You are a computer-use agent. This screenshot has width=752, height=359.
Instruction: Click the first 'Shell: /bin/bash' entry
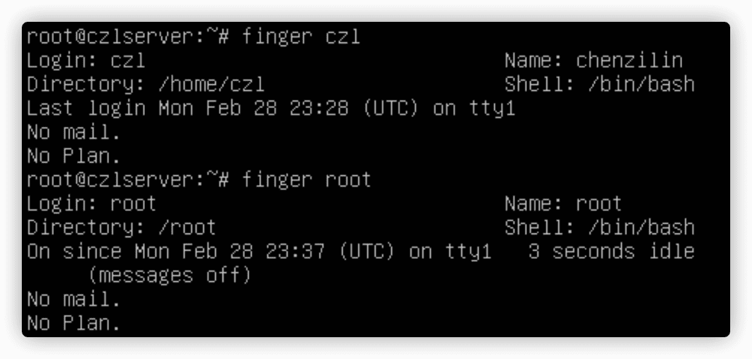[600, 85]
